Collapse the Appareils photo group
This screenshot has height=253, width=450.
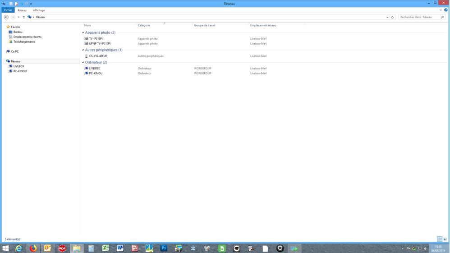coord(83,33)
